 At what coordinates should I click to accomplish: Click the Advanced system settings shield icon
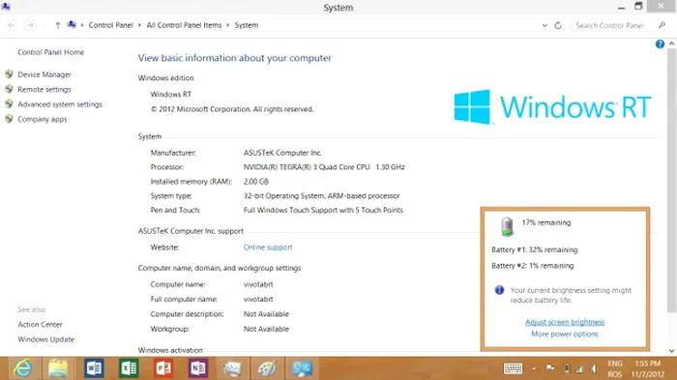pos(9,104)
